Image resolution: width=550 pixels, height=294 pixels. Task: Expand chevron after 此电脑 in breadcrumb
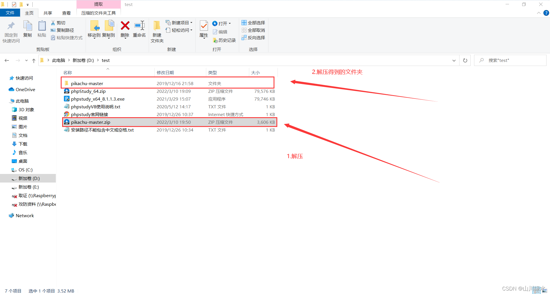click(x=69, y=60)
